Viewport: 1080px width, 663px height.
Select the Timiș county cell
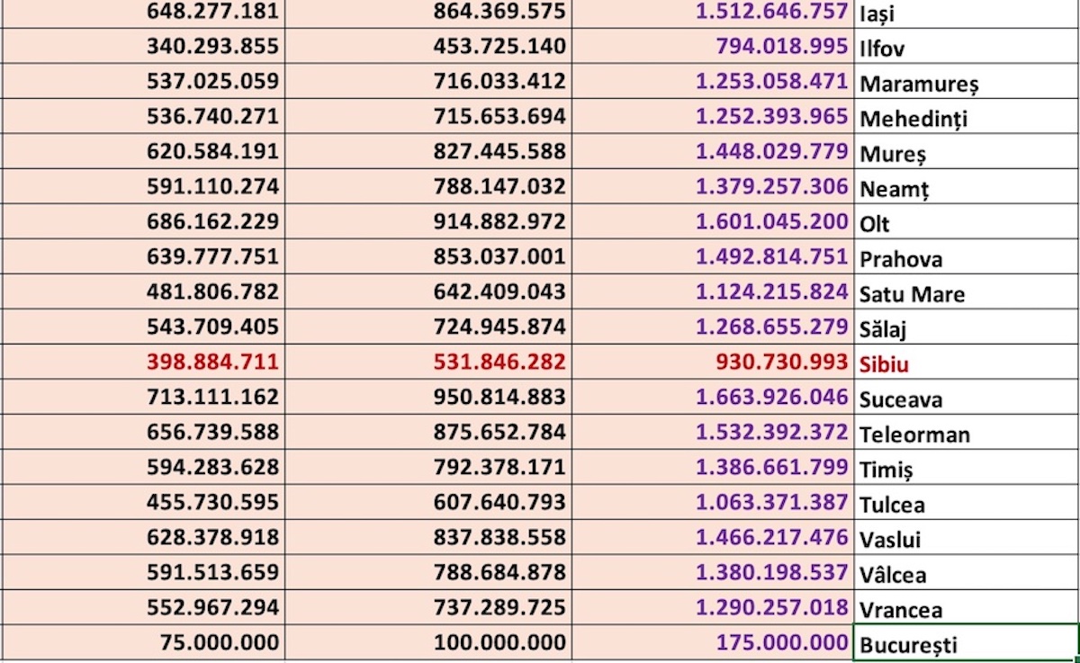click(x=965, y=469)
